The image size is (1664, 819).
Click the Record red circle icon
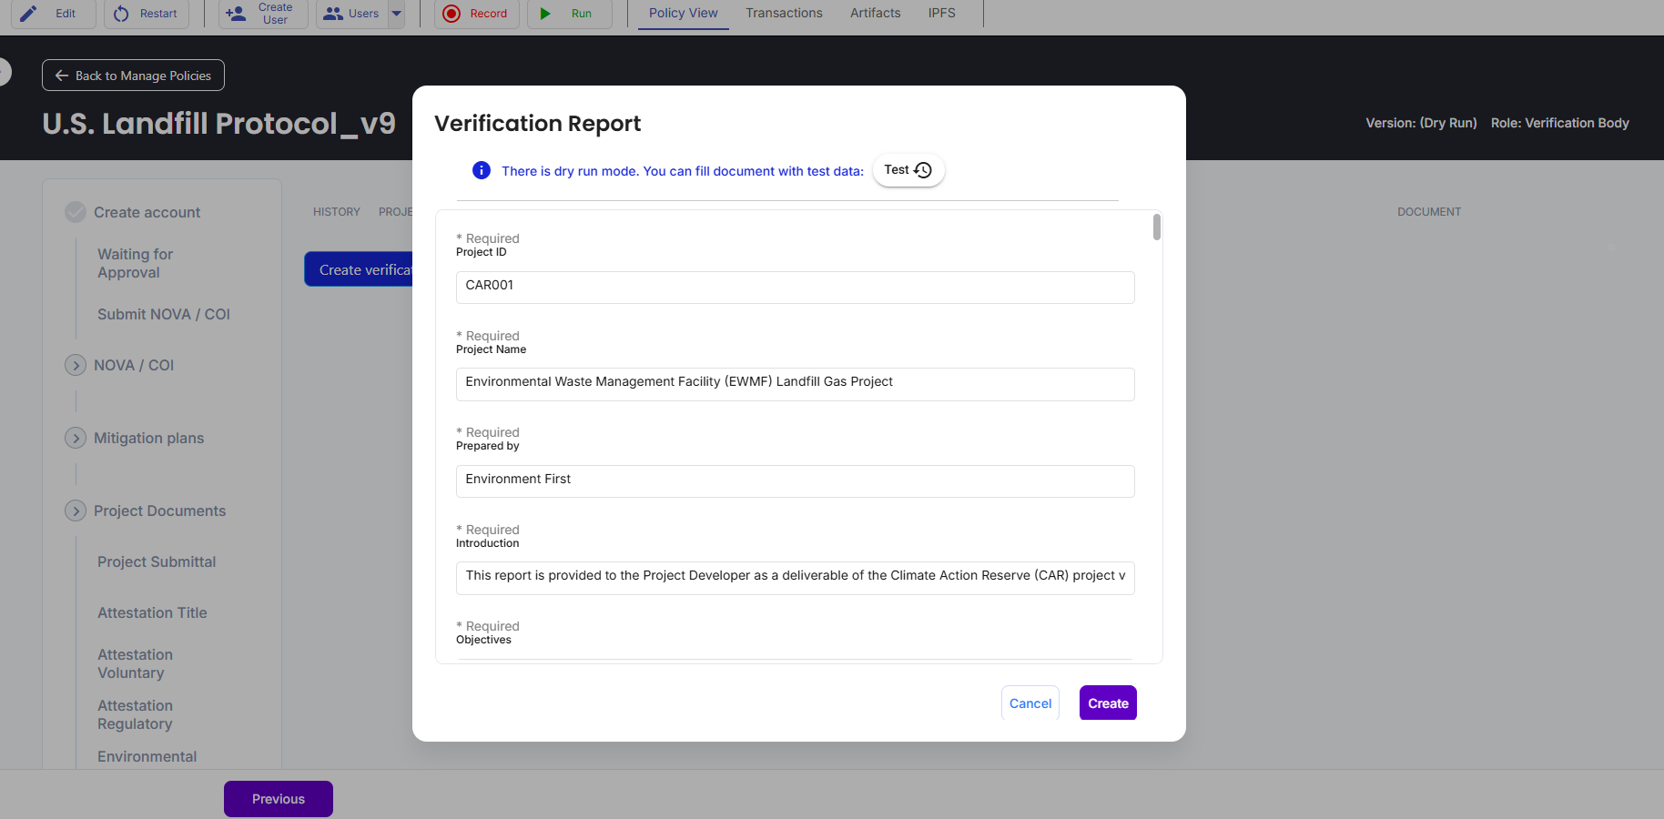click(x=452, y=14)
